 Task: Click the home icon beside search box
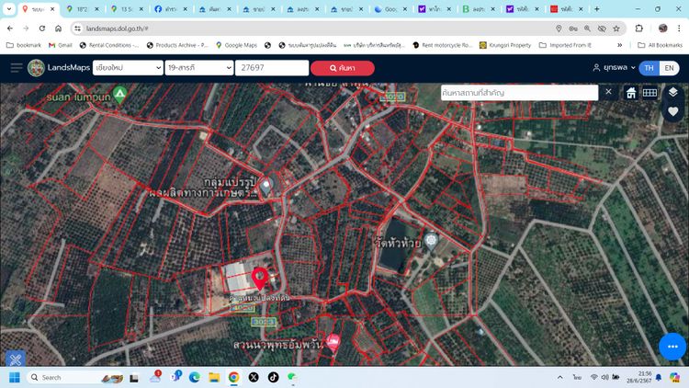point(631,93)
